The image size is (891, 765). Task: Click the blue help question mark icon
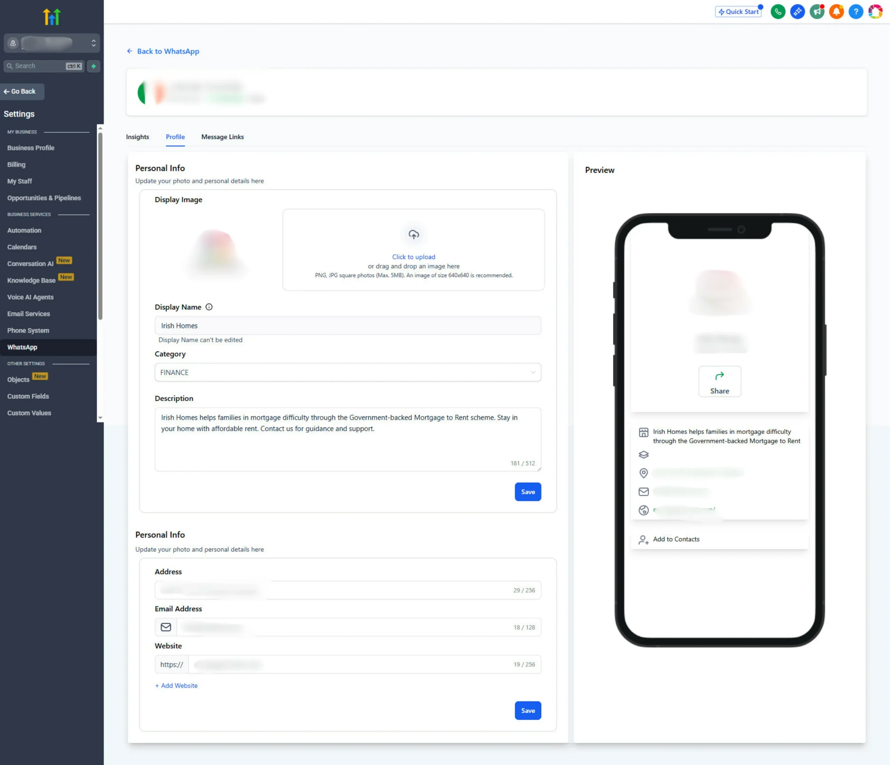pos(856,11)
